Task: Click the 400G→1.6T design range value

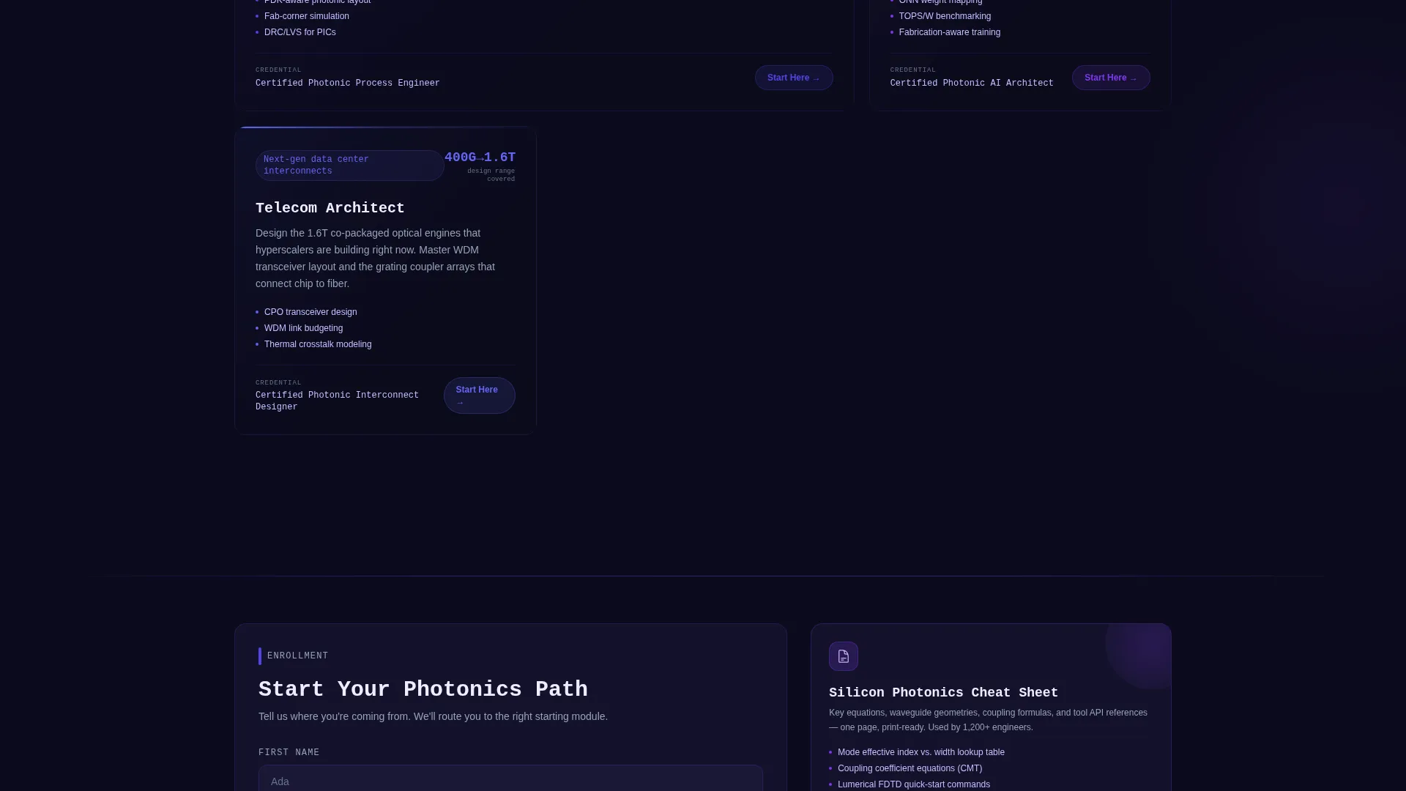Action: tap(480, 157)
